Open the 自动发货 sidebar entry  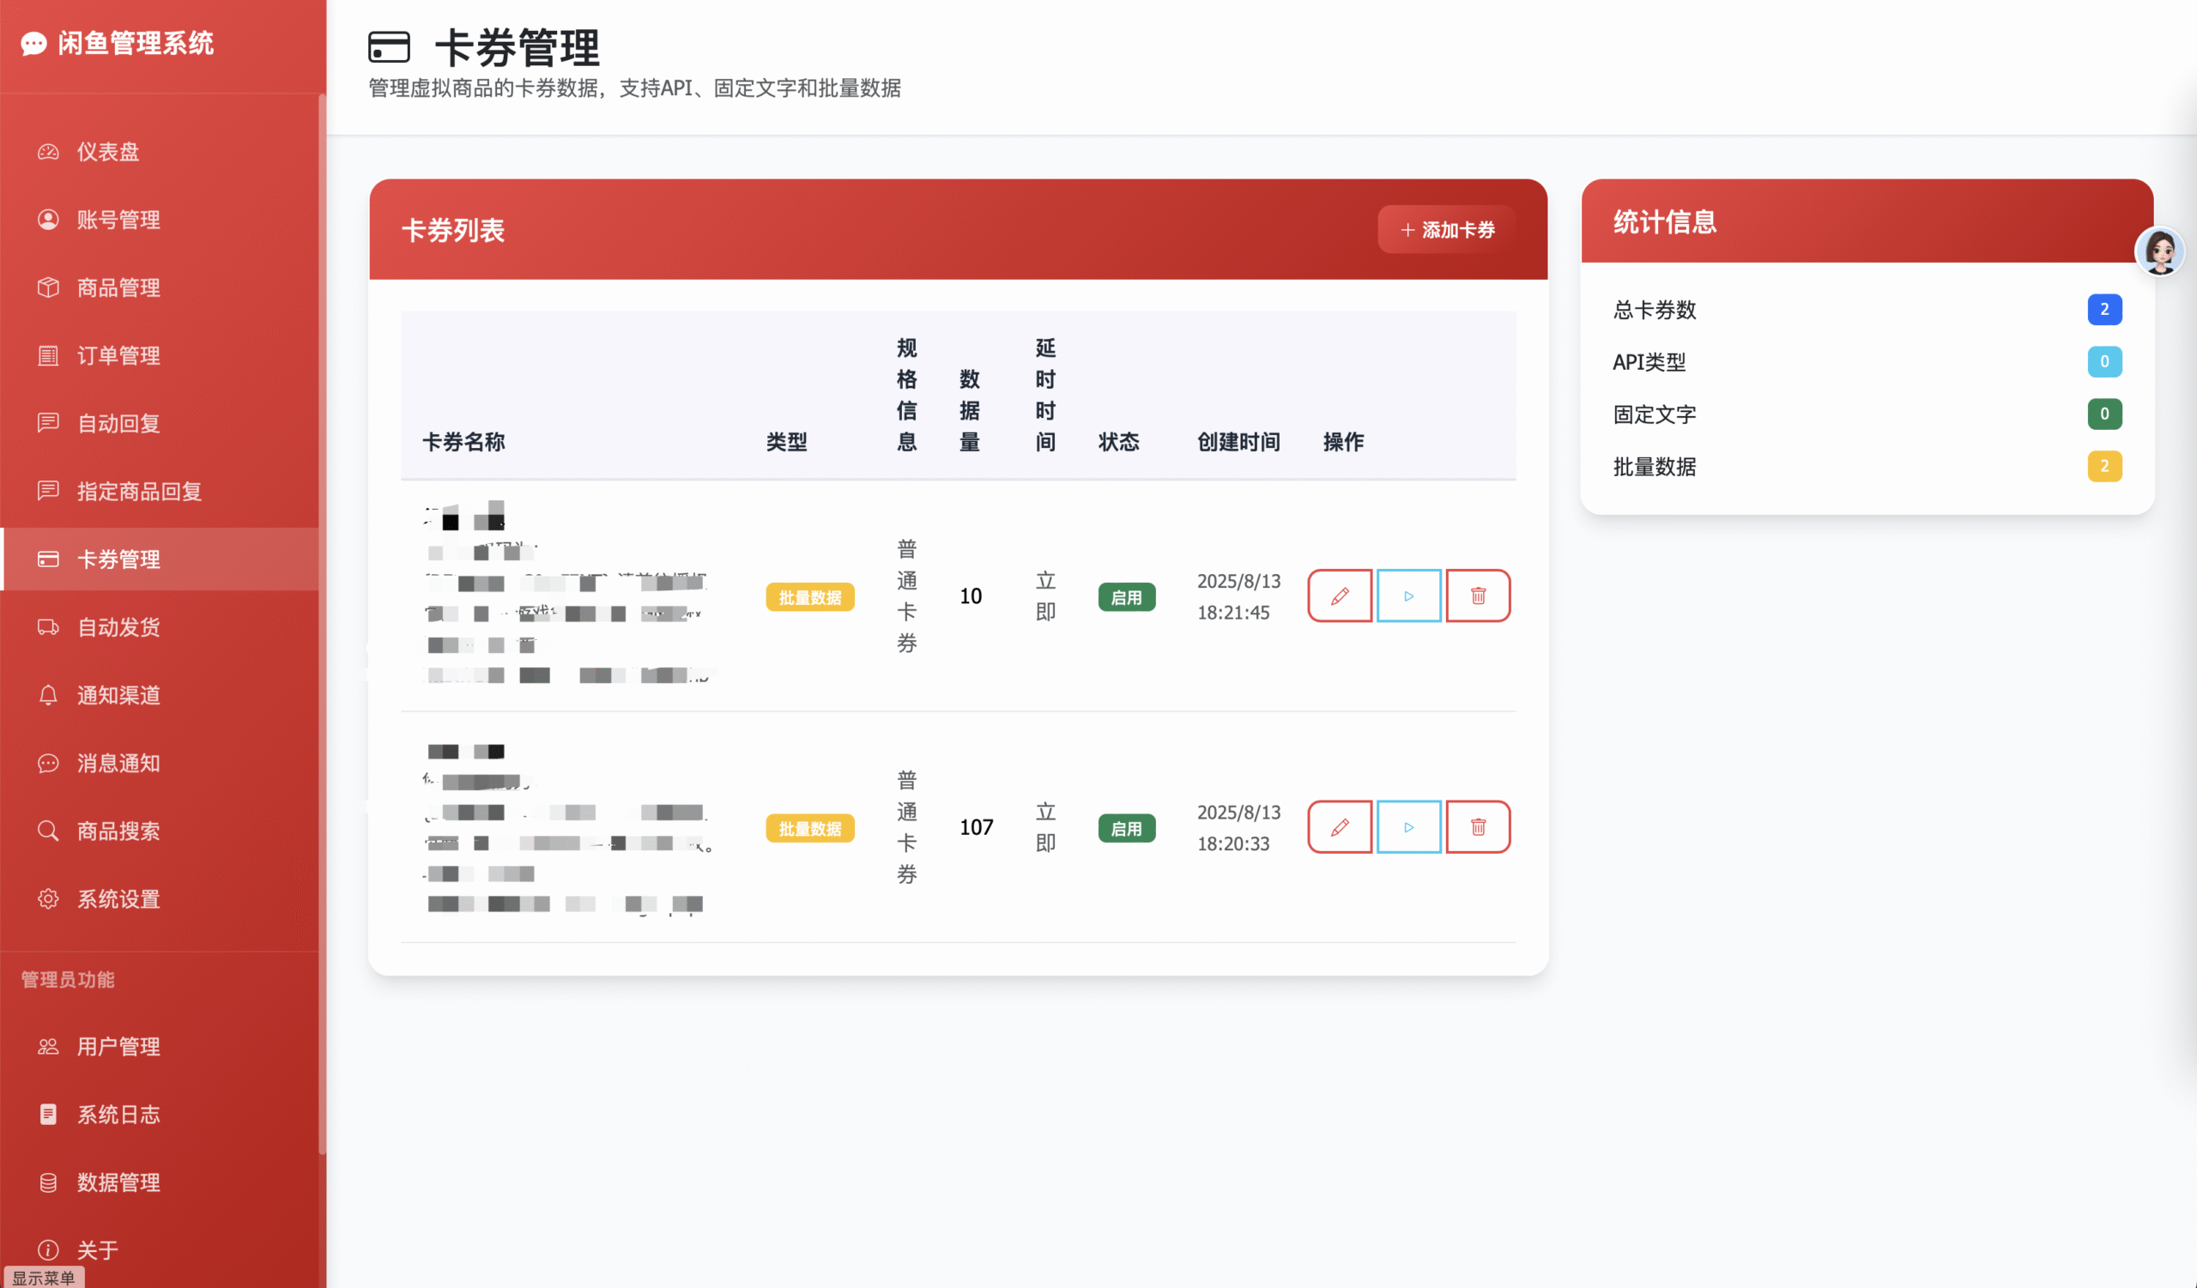point(118,627)
